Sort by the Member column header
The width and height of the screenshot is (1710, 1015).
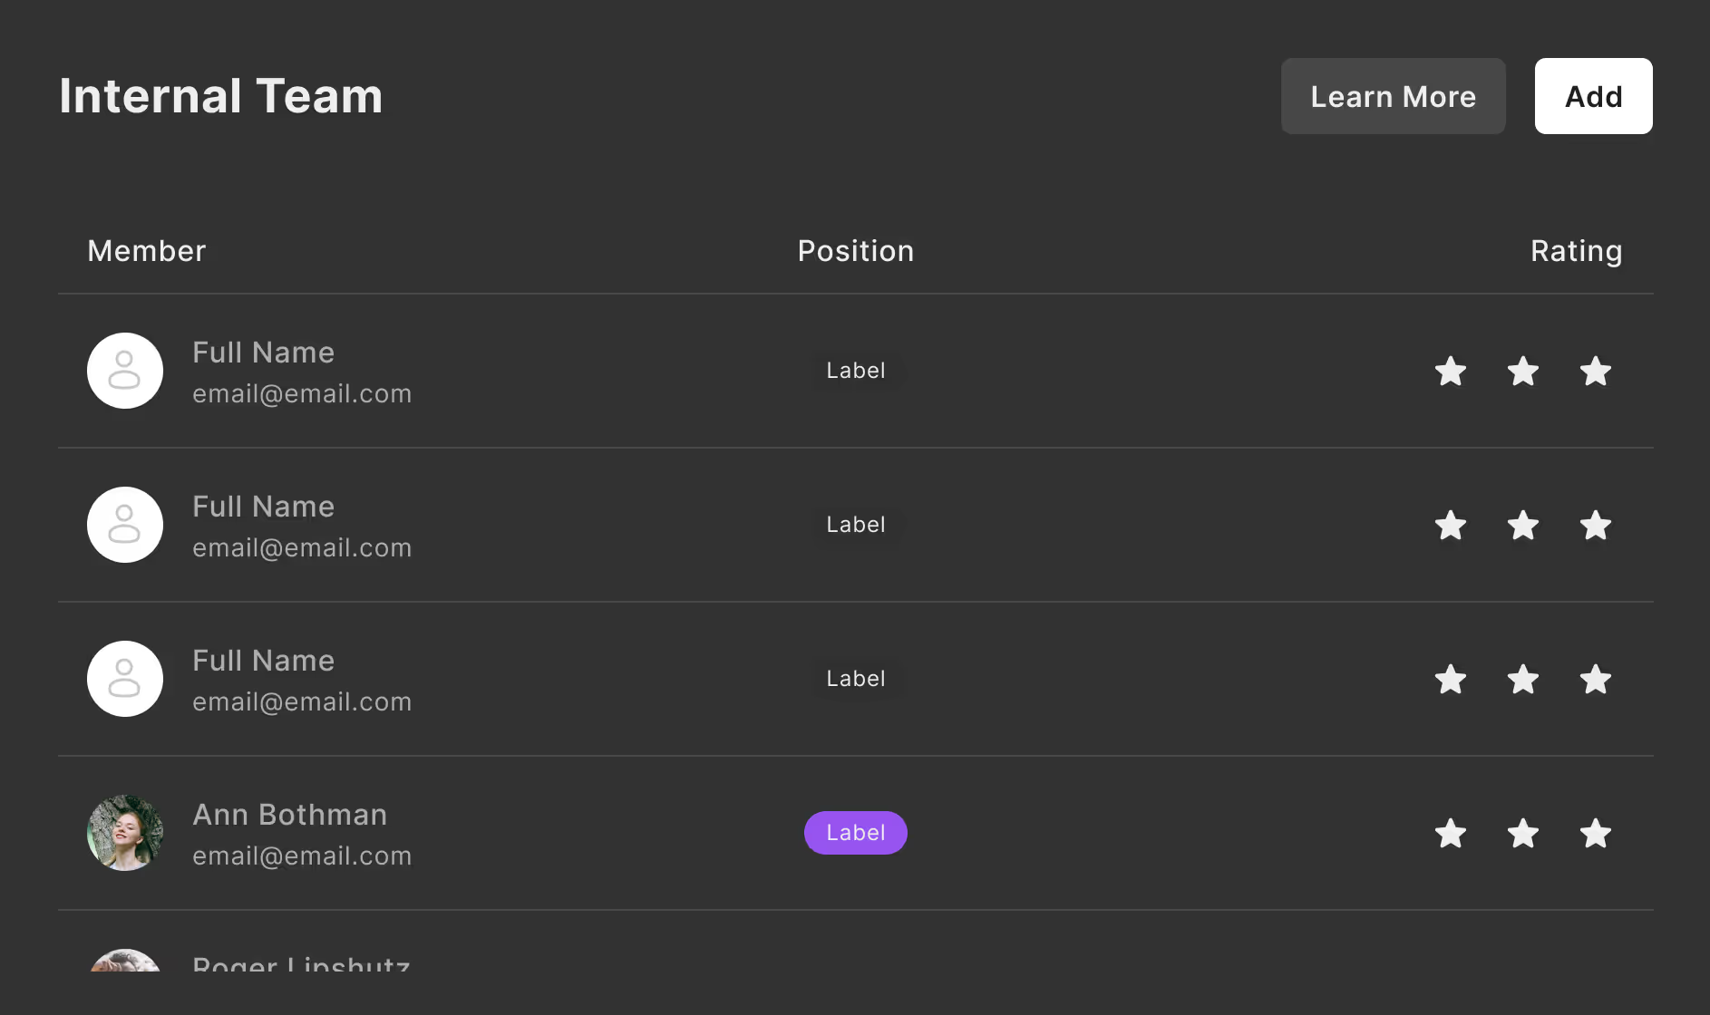147,251
